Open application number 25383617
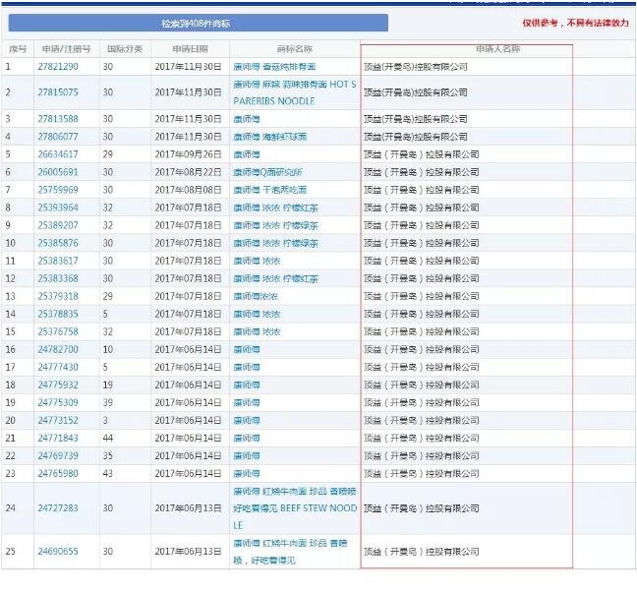 click(x=58, y=261)
